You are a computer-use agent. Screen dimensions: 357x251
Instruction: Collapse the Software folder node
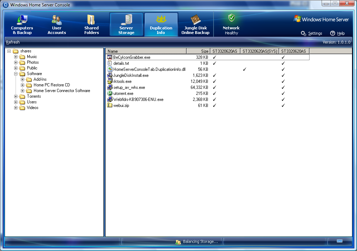click(16, 74)
